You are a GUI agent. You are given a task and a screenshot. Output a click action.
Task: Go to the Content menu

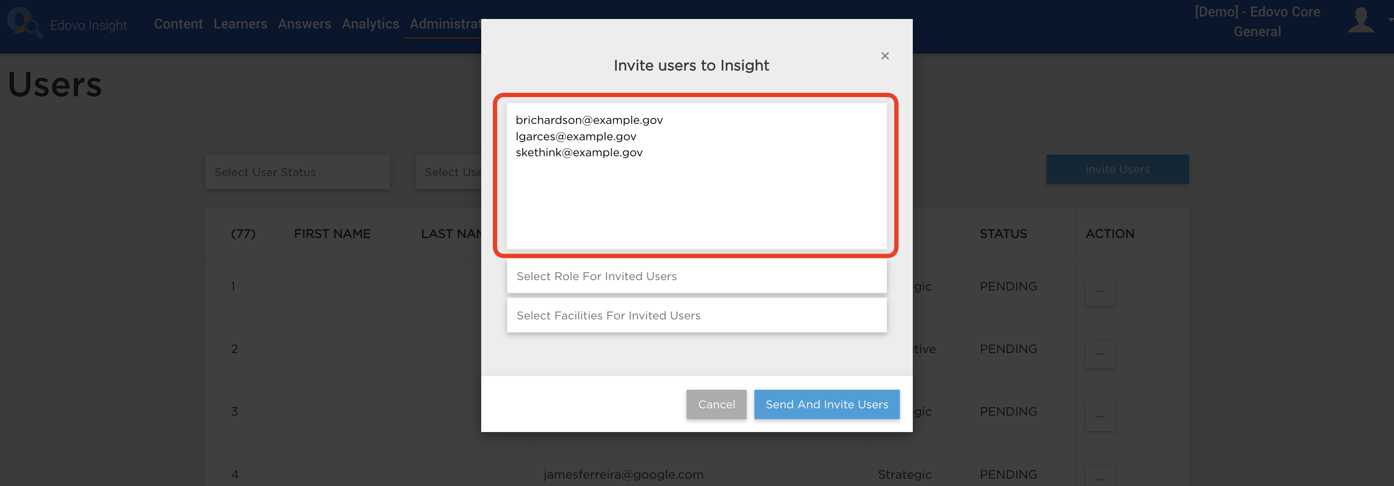[x=178, y=24]
